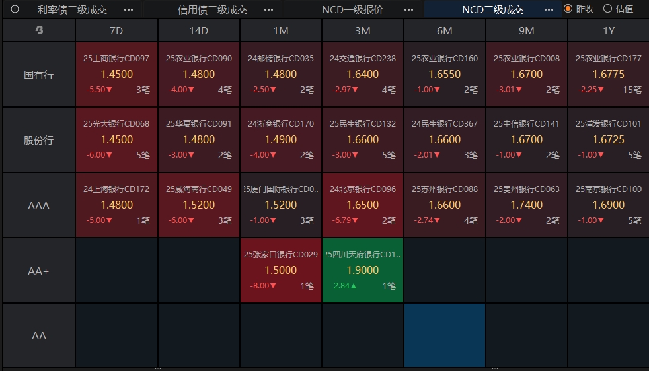Open the 25华夏银行CD091 cell
This screenshot has width=649, height=371.
199,140
